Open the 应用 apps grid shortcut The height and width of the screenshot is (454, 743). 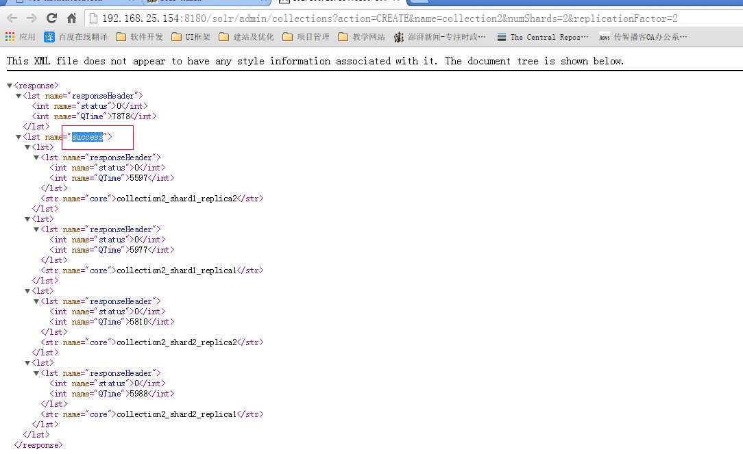[21, 37]
